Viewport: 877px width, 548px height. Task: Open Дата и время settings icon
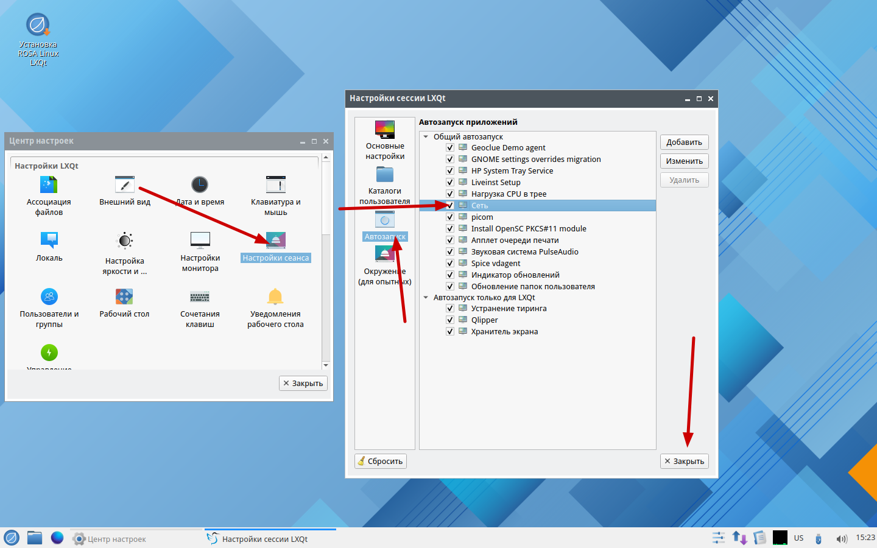pos(200,184)
